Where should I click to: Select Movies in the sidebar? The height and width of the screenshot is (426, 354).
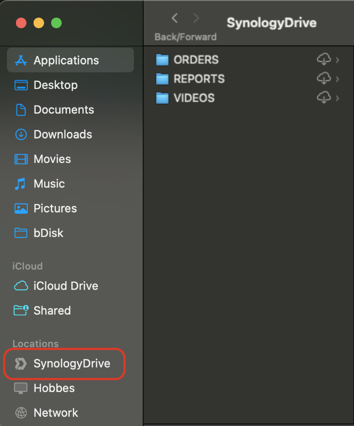click(70, 159)
